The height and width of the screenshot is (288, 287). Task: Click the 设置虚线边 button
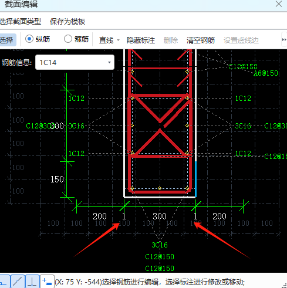[241, 40]
